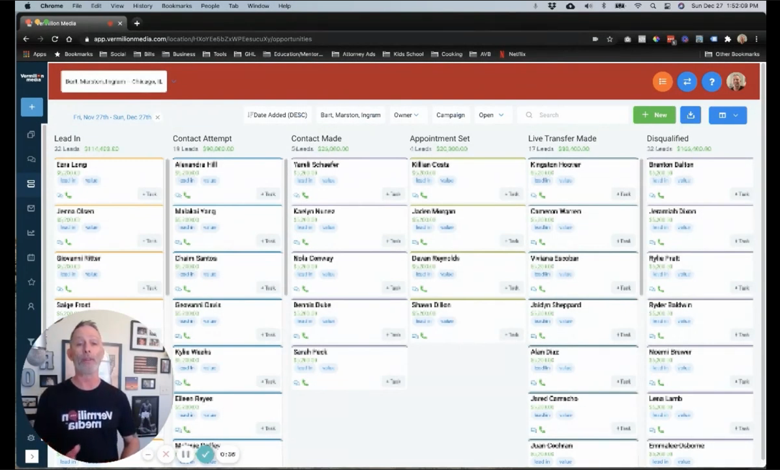Image resolution: width=780 pixels, height=470 pixels.
Task: View reporting via the chart icon
Action: [31, 232]
